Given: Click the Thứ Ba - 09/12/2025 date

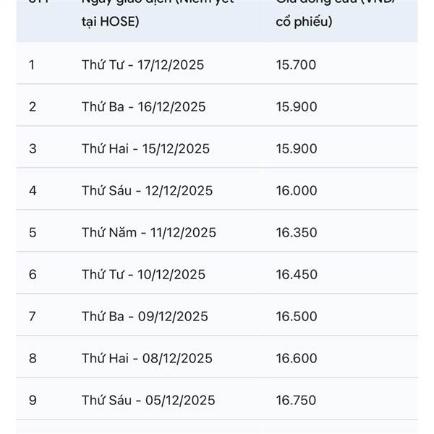Looking at the screenshot, I should [x=145, y=317].
